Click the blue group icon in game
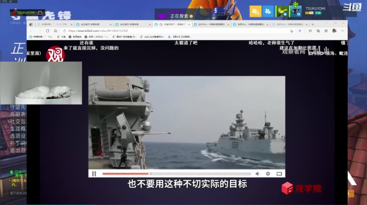Screen dimensions: 367x205 268,11
